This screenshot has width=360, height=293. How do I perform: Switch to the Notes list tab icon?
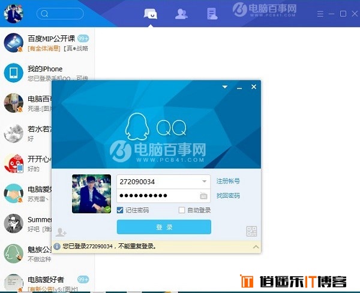(212, 14)
